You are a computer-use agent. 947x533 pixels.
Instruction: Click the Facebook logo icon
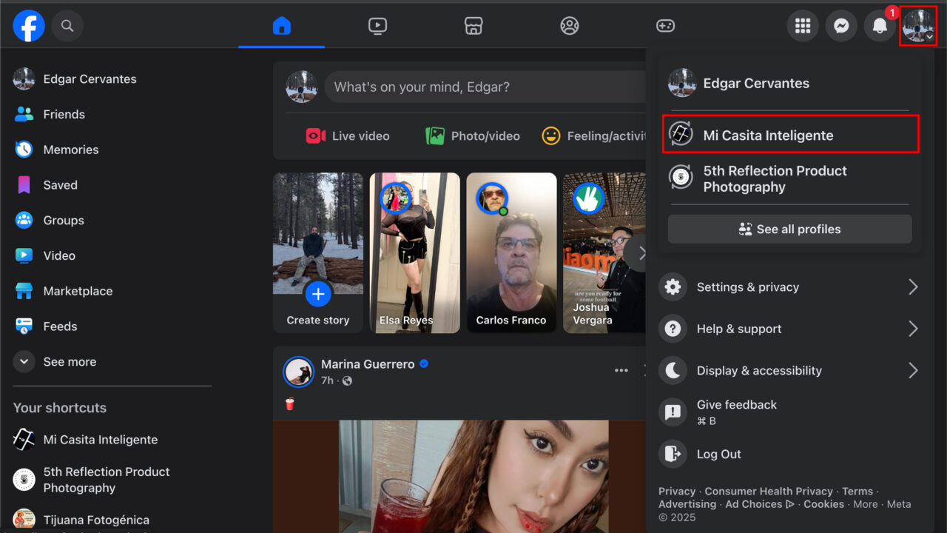tap(28, 25)
